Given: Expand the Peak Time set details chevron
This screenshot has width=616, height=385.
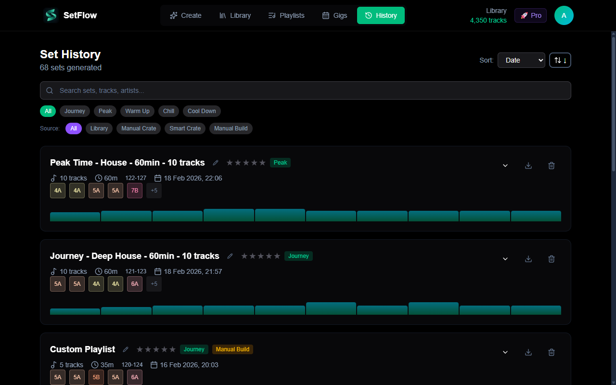Looking at the screenshot, I should pyautogui.click(x=505, y=165).
